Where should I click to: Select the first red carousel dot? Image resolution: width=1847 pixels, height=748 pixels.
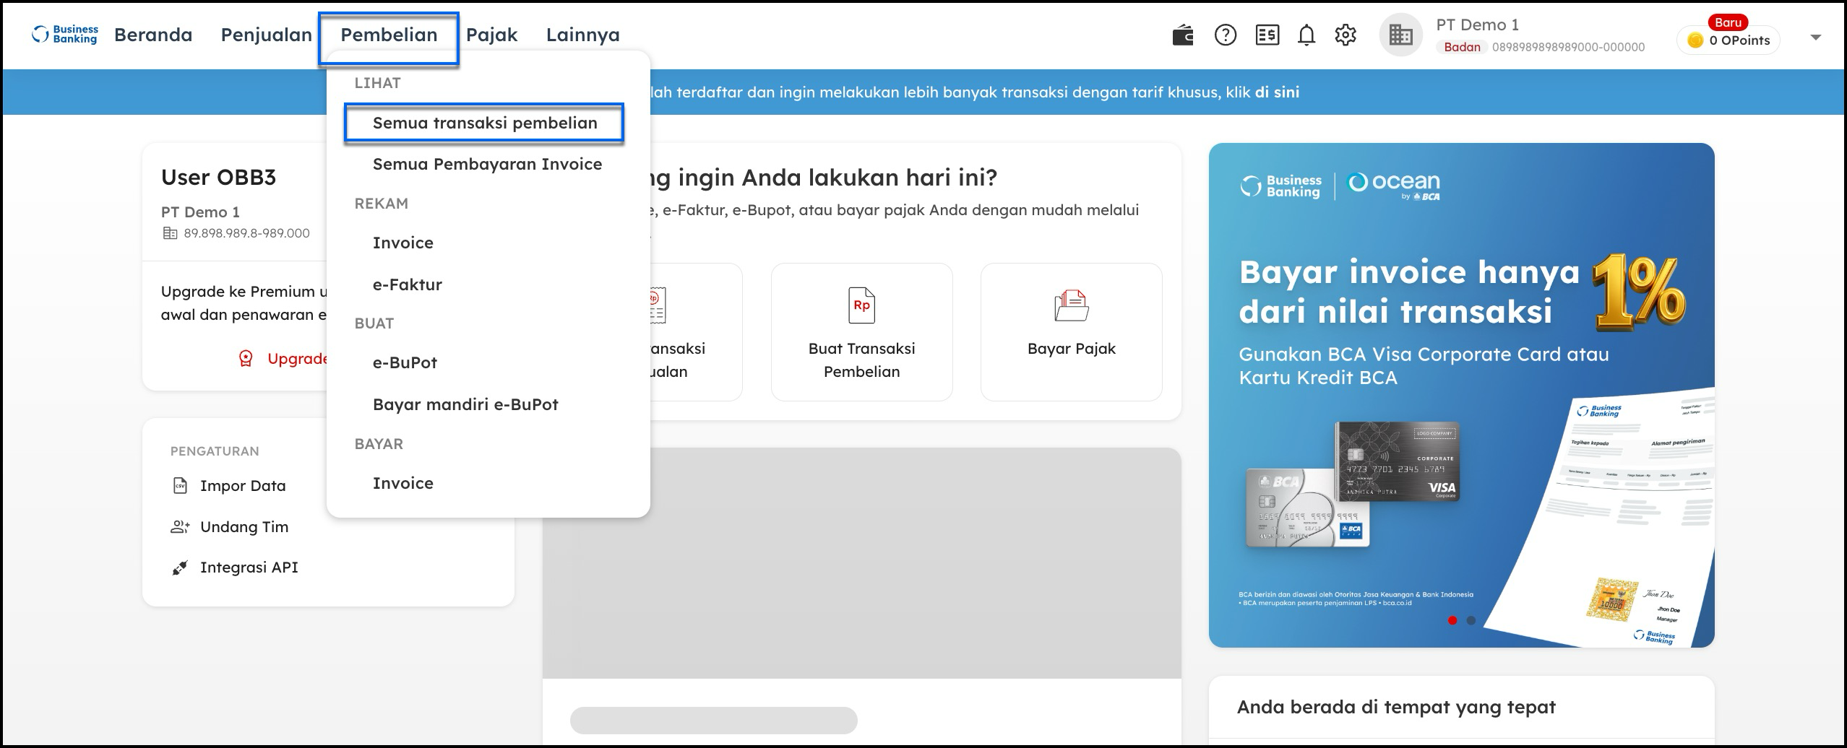[1452, 620]
